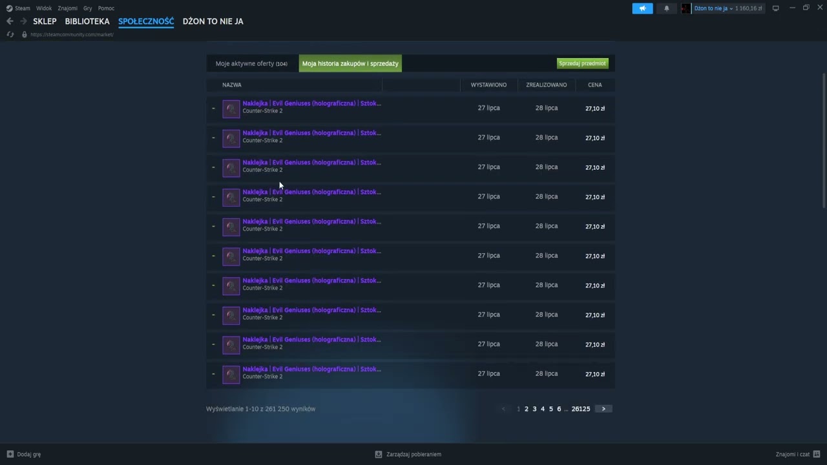Open the Gry menu

click(x=88, y=8)
